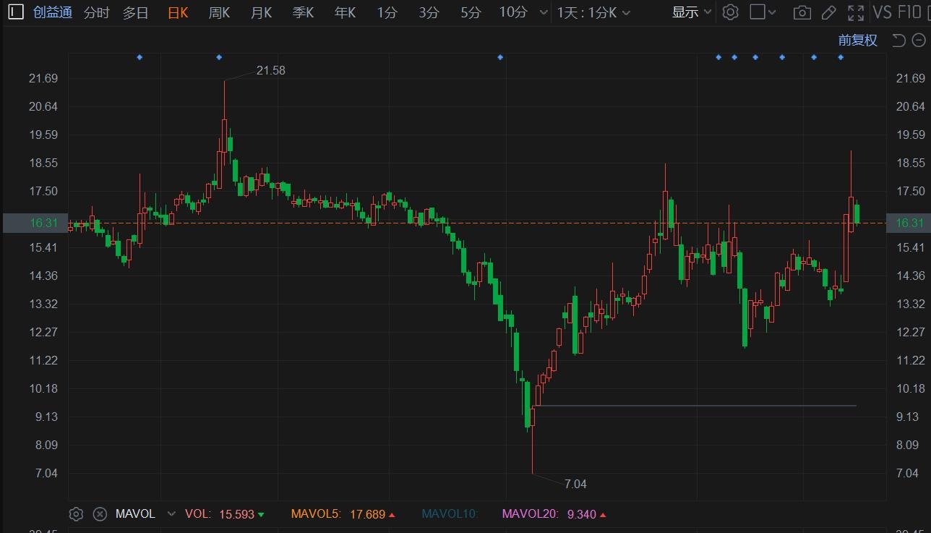
Task: Switch to the 10分 minute chart
Action: pos(513,12)
